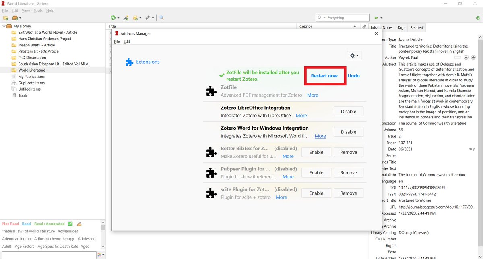Select Extensions in the Add-ons Manager sidebar

148,62
